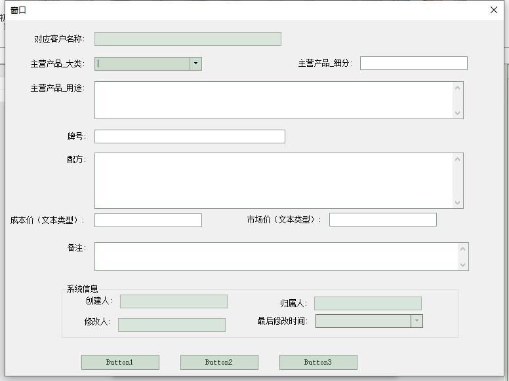This screenshot has height=381, width=509.
Task: Expand the 最后修改时间 dropdown arrow
Action: 417,321
